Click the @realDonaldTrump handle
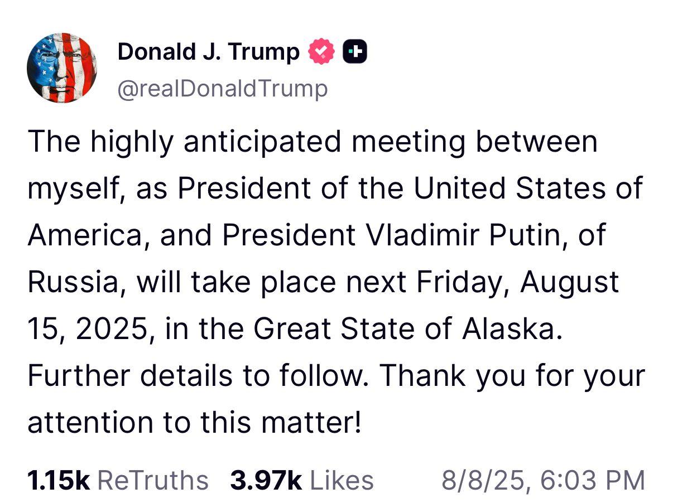 coord(222,89)
